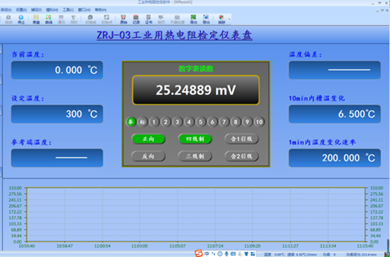Viewport: 390px width, 257px height.
Task: Select channel 5 round button
Action: pos(200,122)
